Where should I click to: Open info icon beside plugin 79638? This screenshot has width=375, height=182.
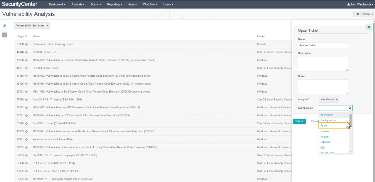(27, 60)
